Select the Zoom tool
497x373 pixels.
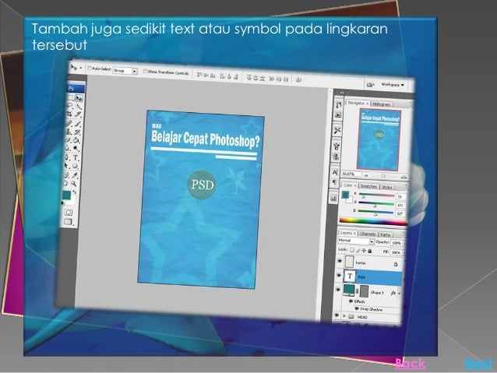point(74,183)
